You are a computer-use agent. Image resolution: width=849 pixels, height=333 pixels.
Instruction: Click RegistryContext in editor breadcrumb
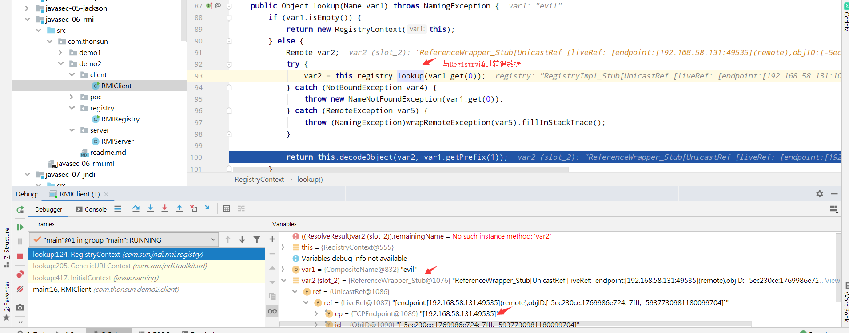pyautogui.click(x=259, y=180)
